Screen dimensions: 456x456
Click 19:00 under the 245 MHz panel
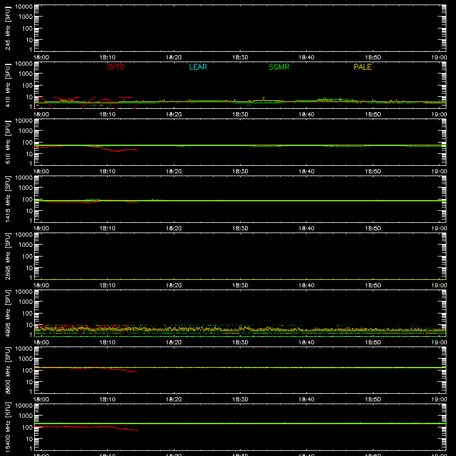tap(439, 58)
